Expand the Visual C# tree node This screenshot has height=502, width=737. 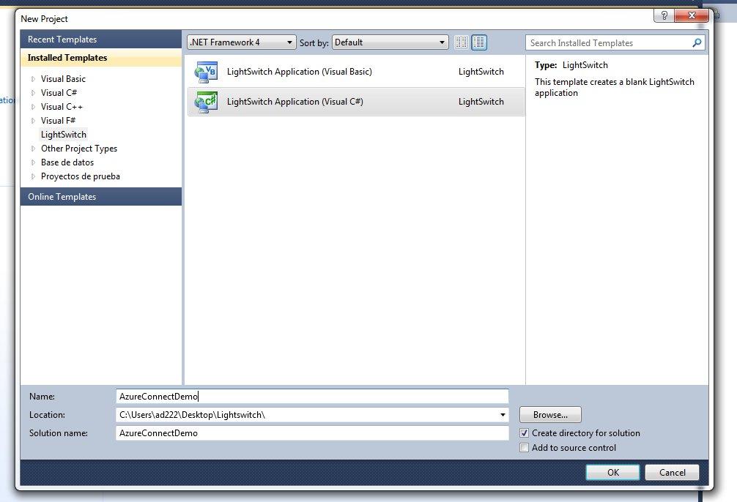click(x=33, y=93)
